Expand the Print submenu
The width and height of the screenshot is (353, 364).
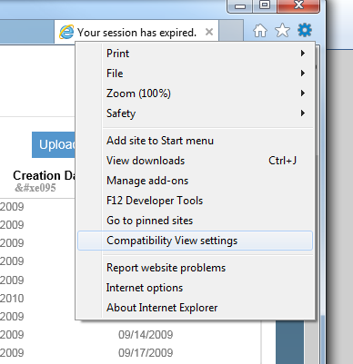[x=196, y=54]
